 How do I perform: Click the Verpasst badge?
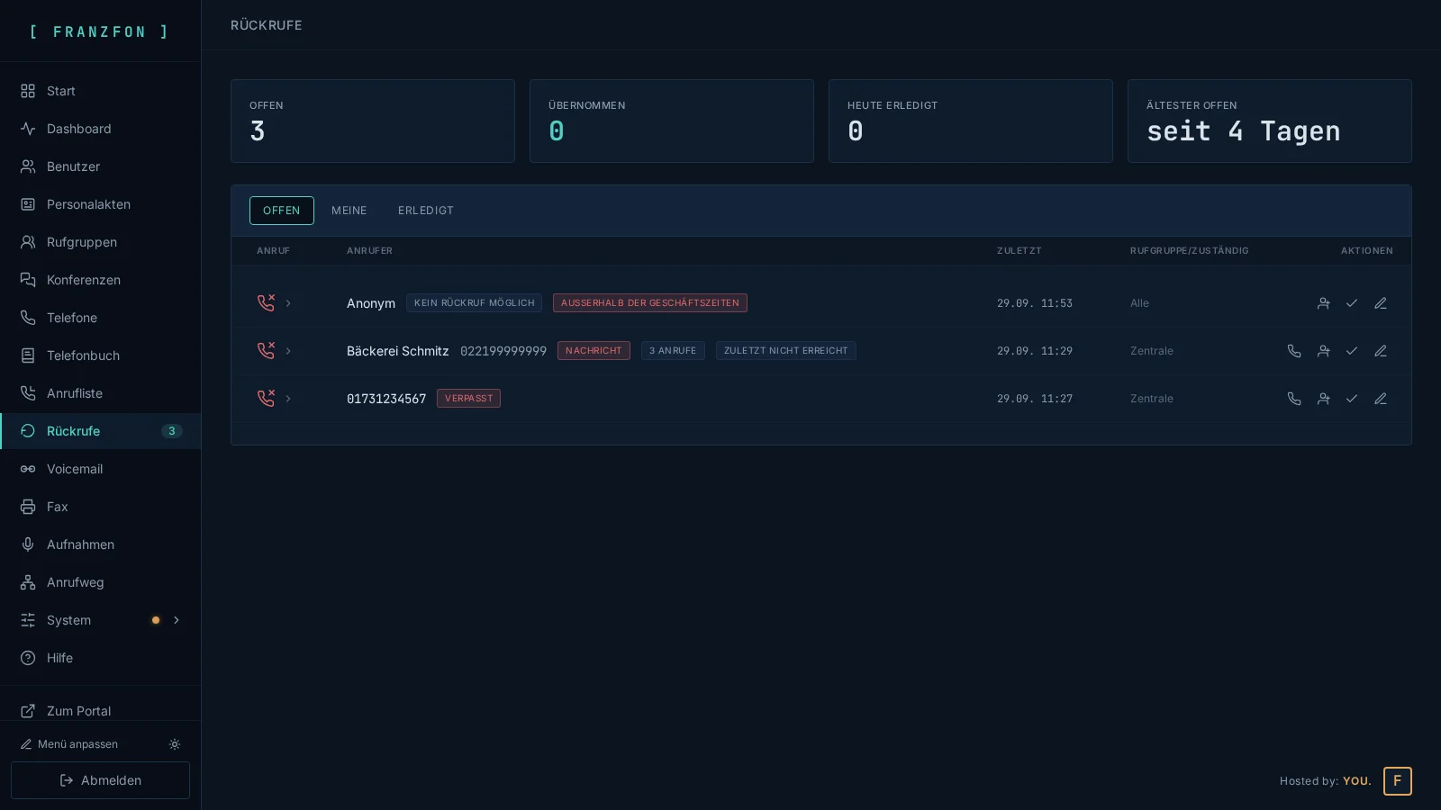[x=468, y=399]
